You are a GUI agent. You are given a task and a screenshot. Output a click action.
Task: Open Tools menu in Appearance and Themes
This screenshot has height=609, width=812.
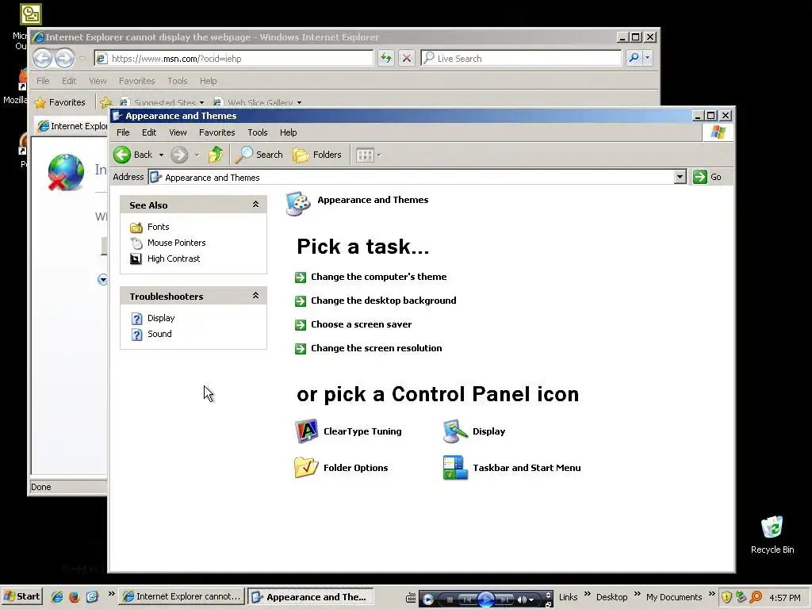click(x=258, y=132)
